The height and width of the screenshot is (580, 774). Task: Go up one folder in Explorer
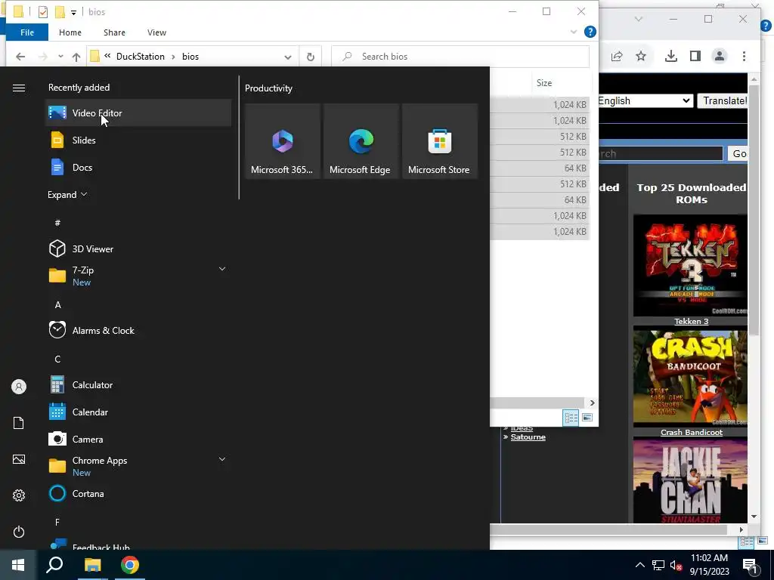point(76,57)
